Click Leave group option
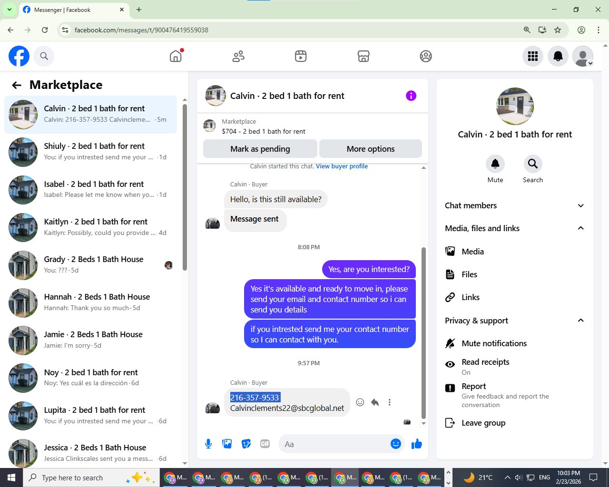 point(515,423)
